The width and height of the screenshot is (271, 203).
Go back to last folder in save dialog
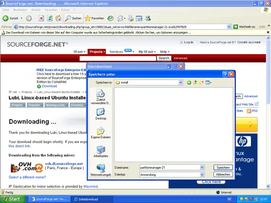point(189,83)
